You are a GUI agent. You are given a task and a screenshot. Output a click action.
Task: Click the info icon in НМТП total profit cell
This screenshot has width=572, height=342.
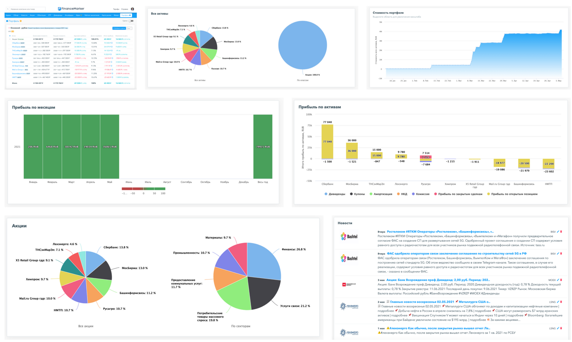(112, 77)
